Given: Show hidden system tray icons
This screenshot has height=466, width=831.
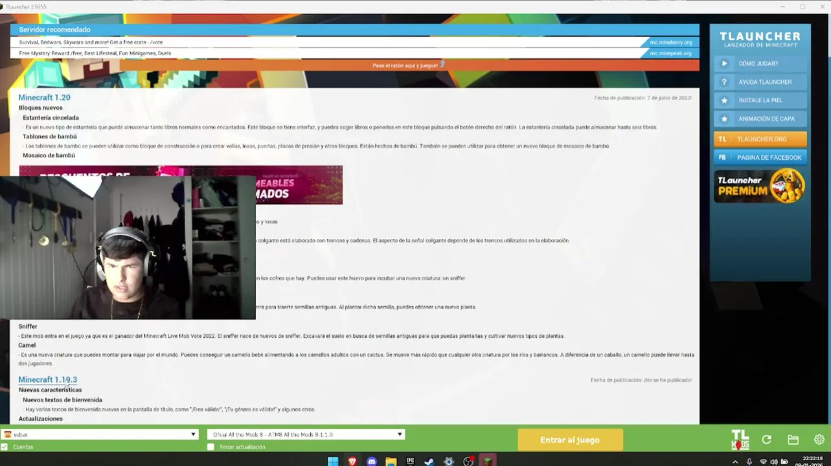Looking at the screenshot, I should [735, 461].
